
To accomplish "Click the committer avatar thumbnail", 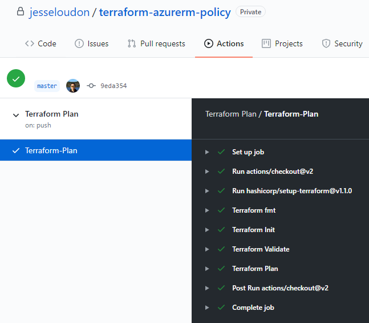I will (x=73, y=86).
